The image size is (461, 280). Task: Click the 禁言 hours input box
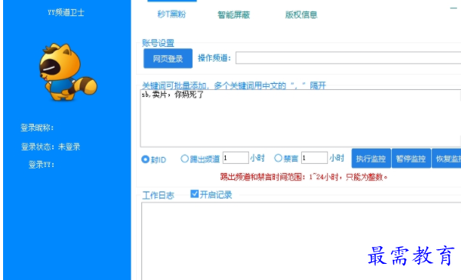point(314,158)
